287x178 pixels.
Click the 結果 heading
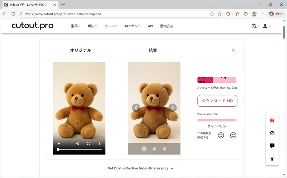tap(153, 50)
